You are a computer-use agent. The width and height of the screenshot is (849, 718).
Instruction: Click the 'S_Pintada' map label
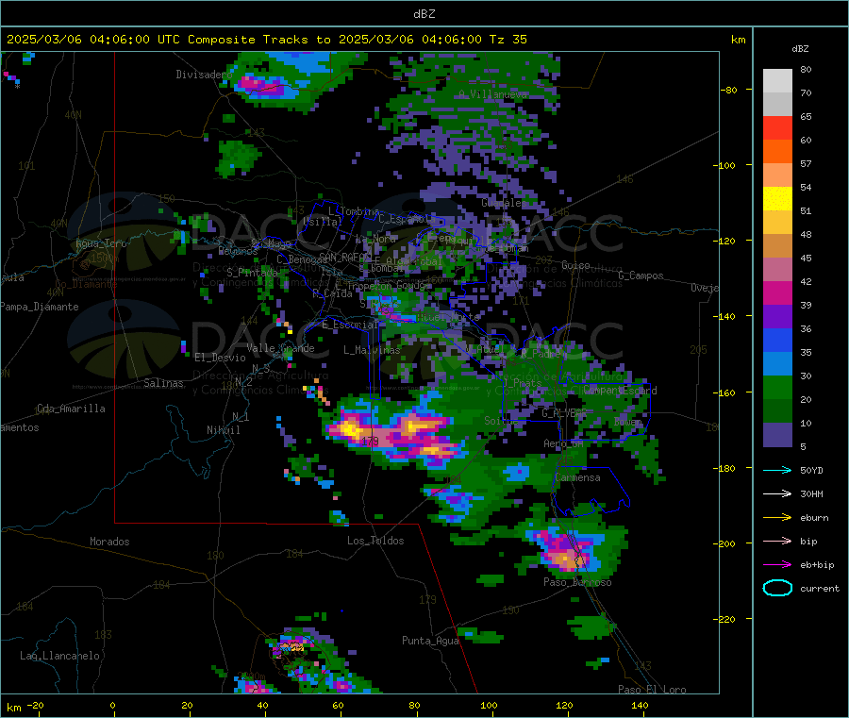click(x=252, y=272)
